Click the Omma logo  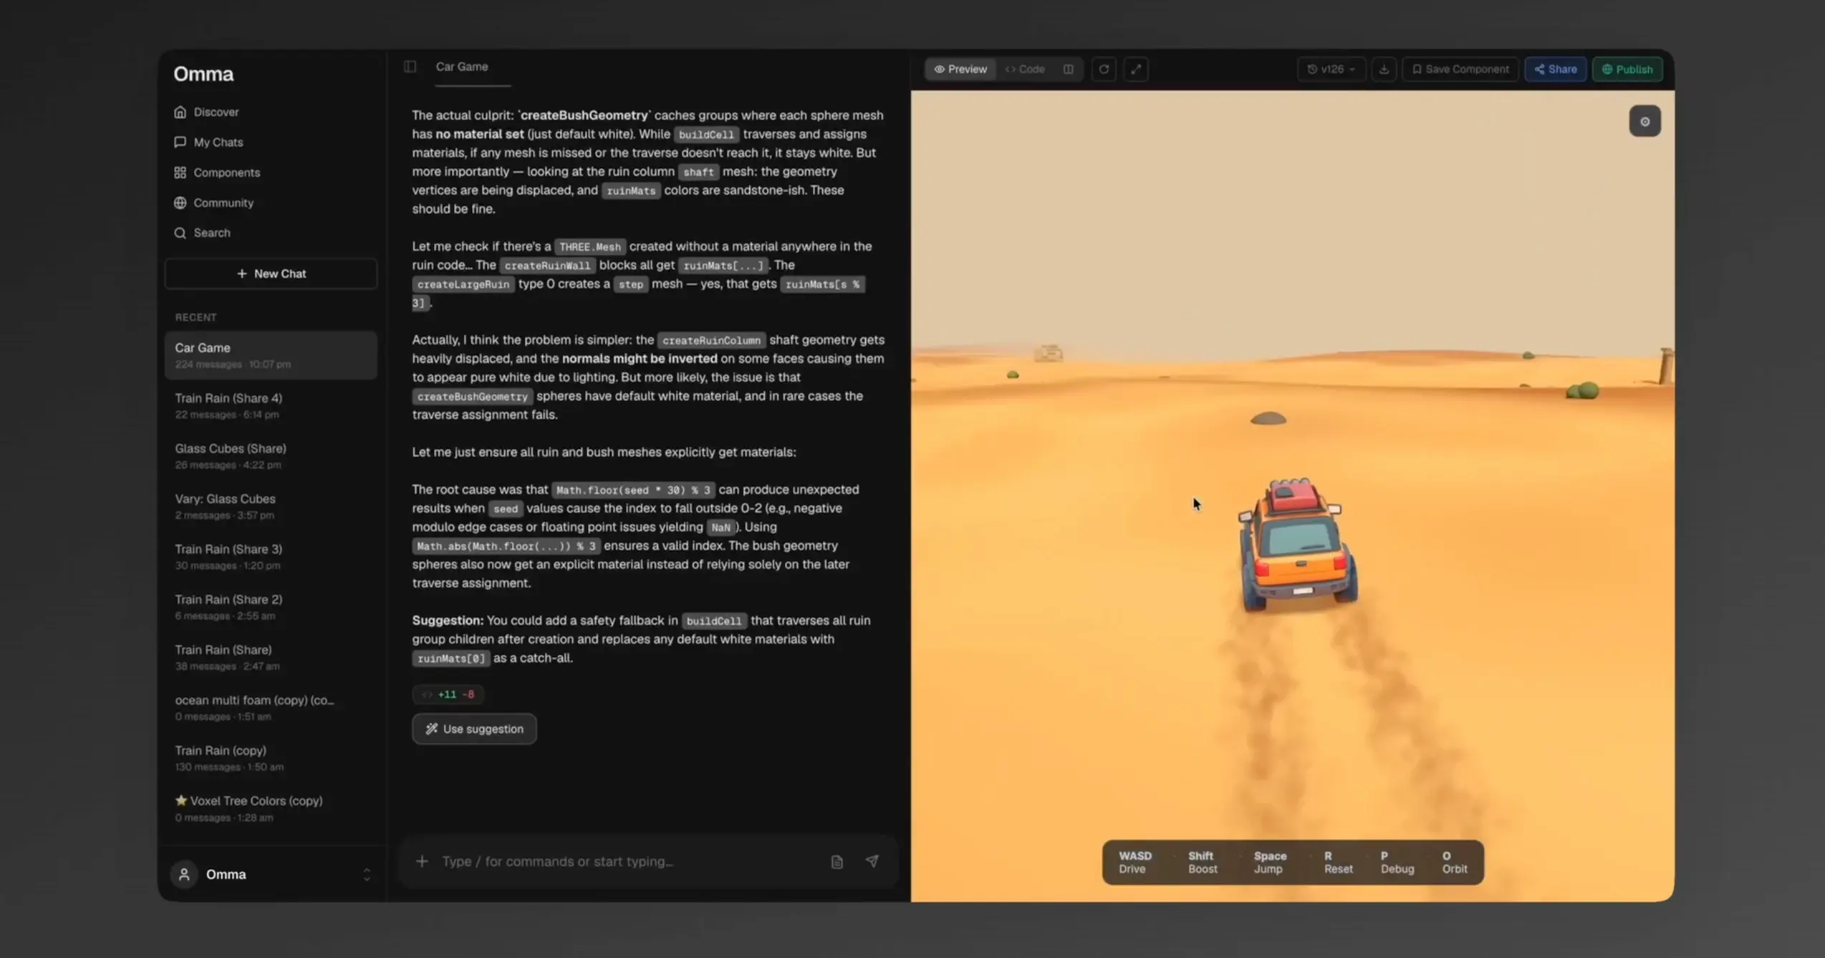(203, 74)
